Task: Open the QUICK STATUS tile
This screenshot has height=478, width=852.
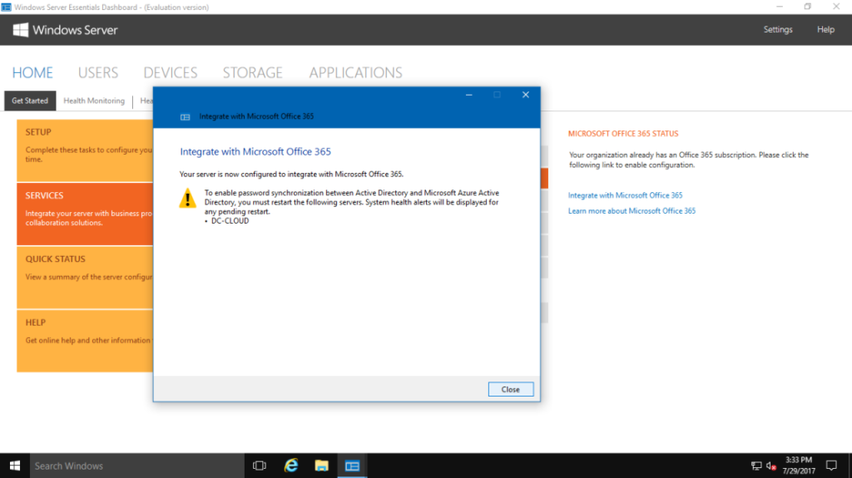Action: [x=85, y=278]
